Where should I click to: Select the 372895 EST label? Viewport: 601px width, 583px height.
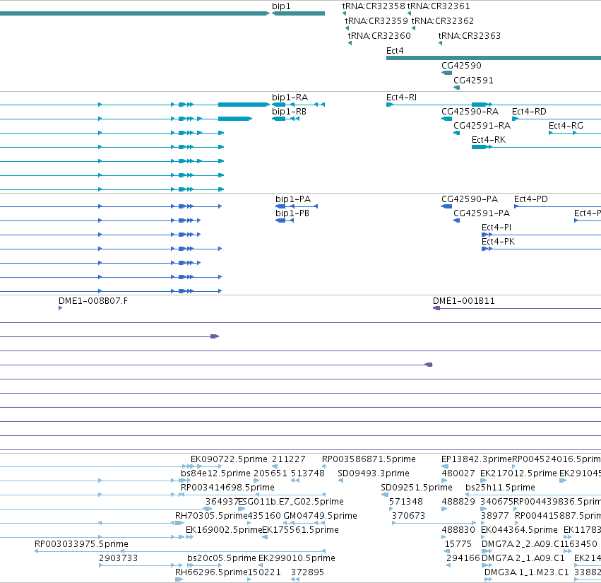[x=307, y=572]
